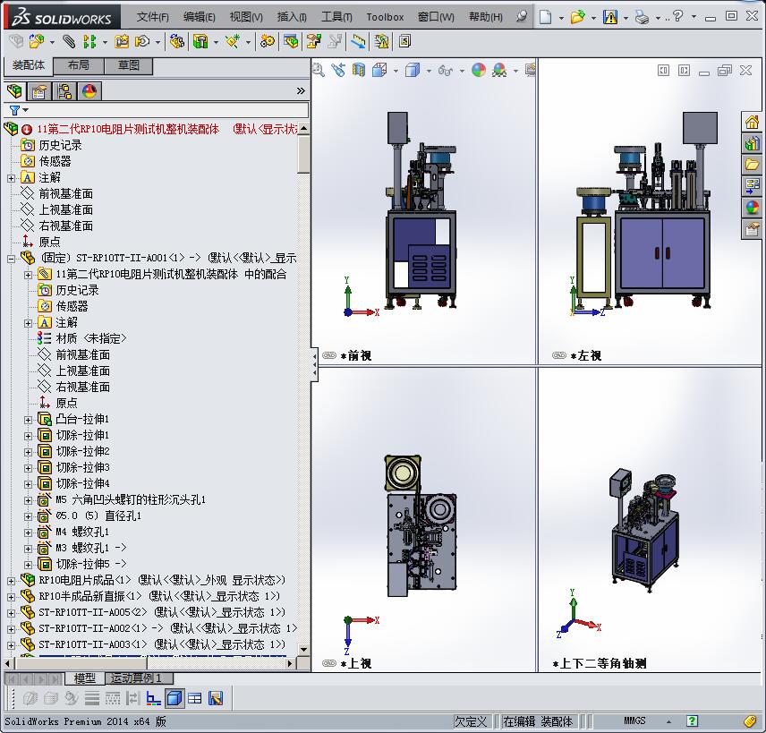Open the Toolbox menu
The height and width of the screenshot is (733, 766).
coord(385,17)
